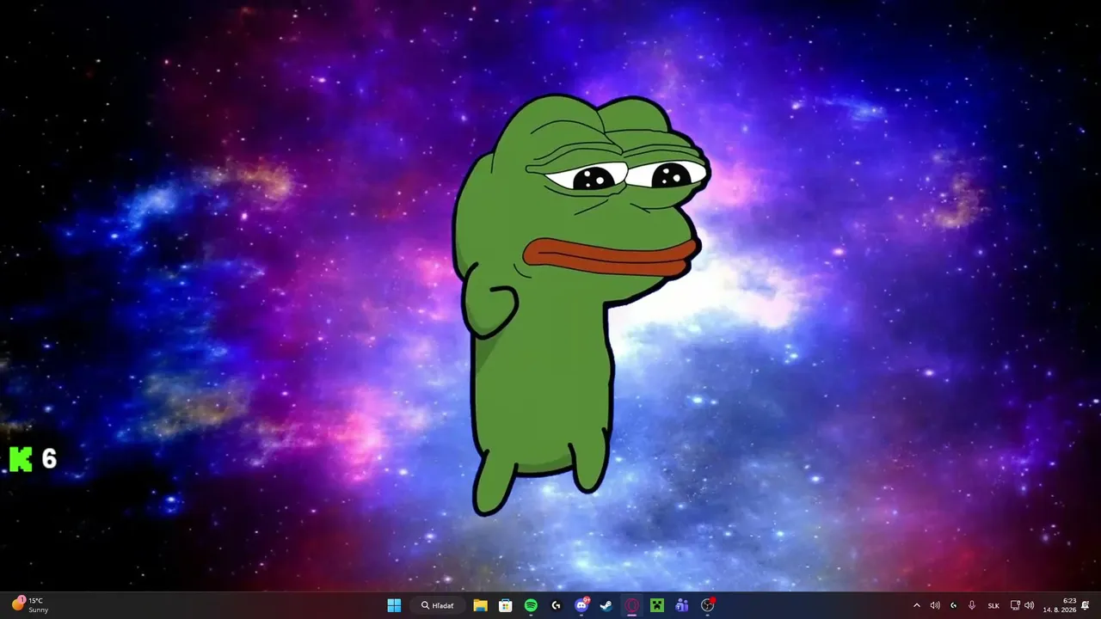This screenshot has width=1101, height=619.
Task: Open the notification bell in the tray
Action: pyautogui.click(x=1086, y=605)
